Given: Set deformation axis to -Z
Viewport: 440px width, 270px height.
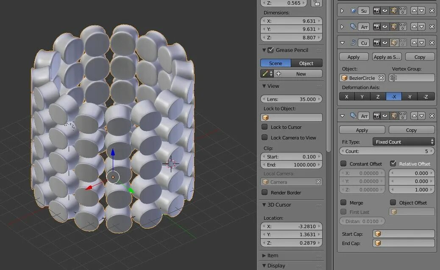Looking at the screenshot, I should [426, 97].
